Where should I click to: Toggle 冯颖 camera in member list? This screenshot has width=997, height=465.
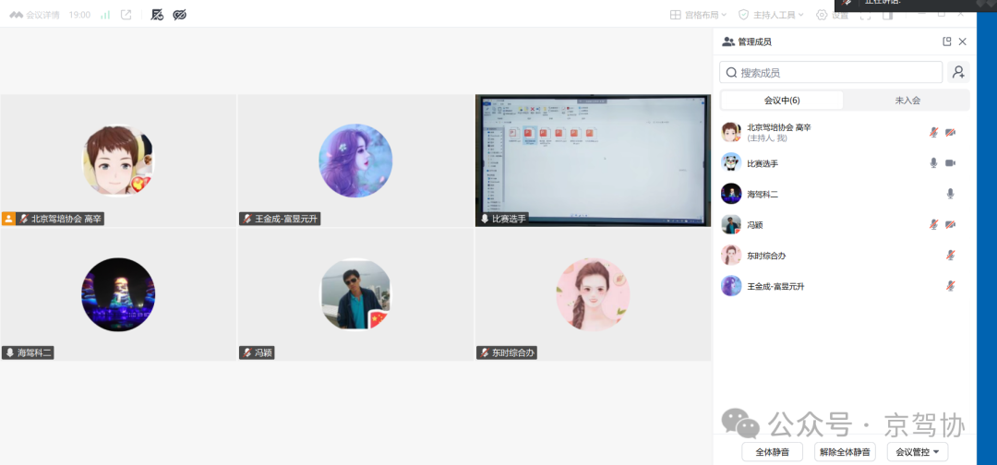point(951,224)
